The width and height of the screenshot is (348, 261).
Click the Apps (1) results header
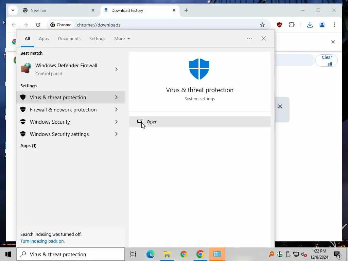(29, 146)
